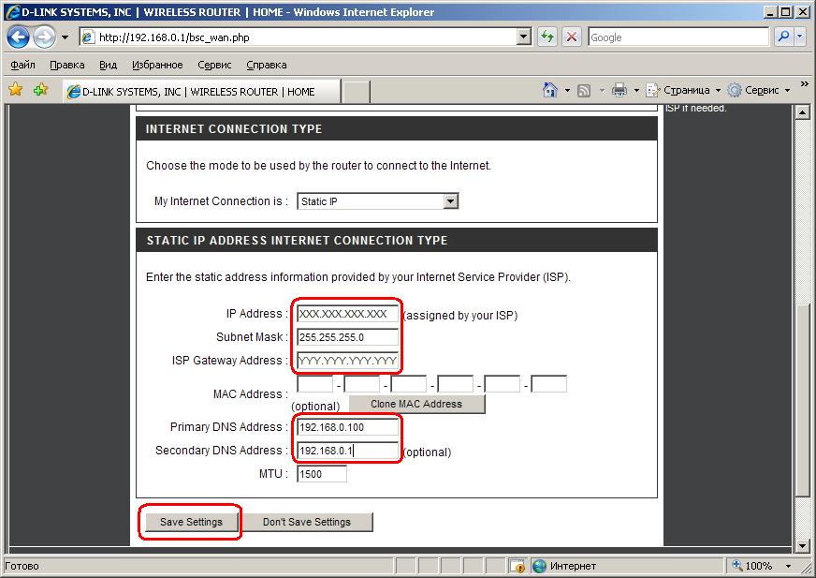The height and width of the screenshot is (578, 816).
Task: Click the Add to Favorites icon
Action: (x=40, y=90)
